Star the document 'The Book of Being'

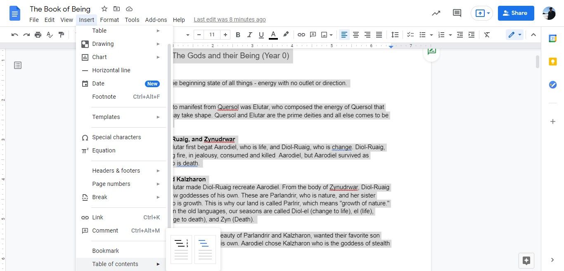point(104,9)
